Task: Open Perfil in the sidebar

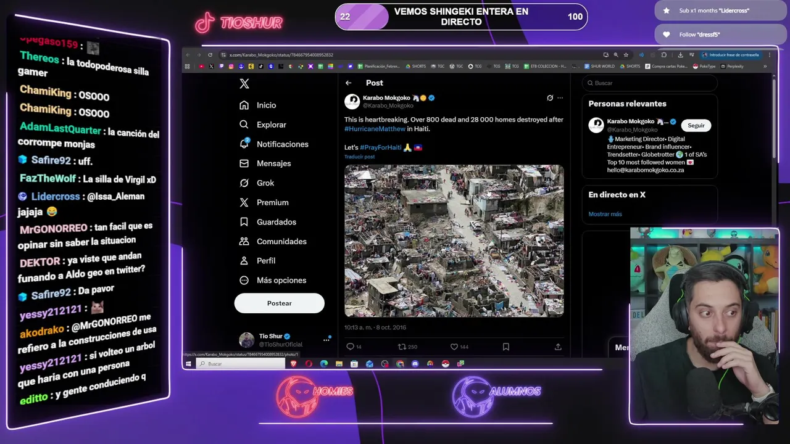Action: click(257, 261)
